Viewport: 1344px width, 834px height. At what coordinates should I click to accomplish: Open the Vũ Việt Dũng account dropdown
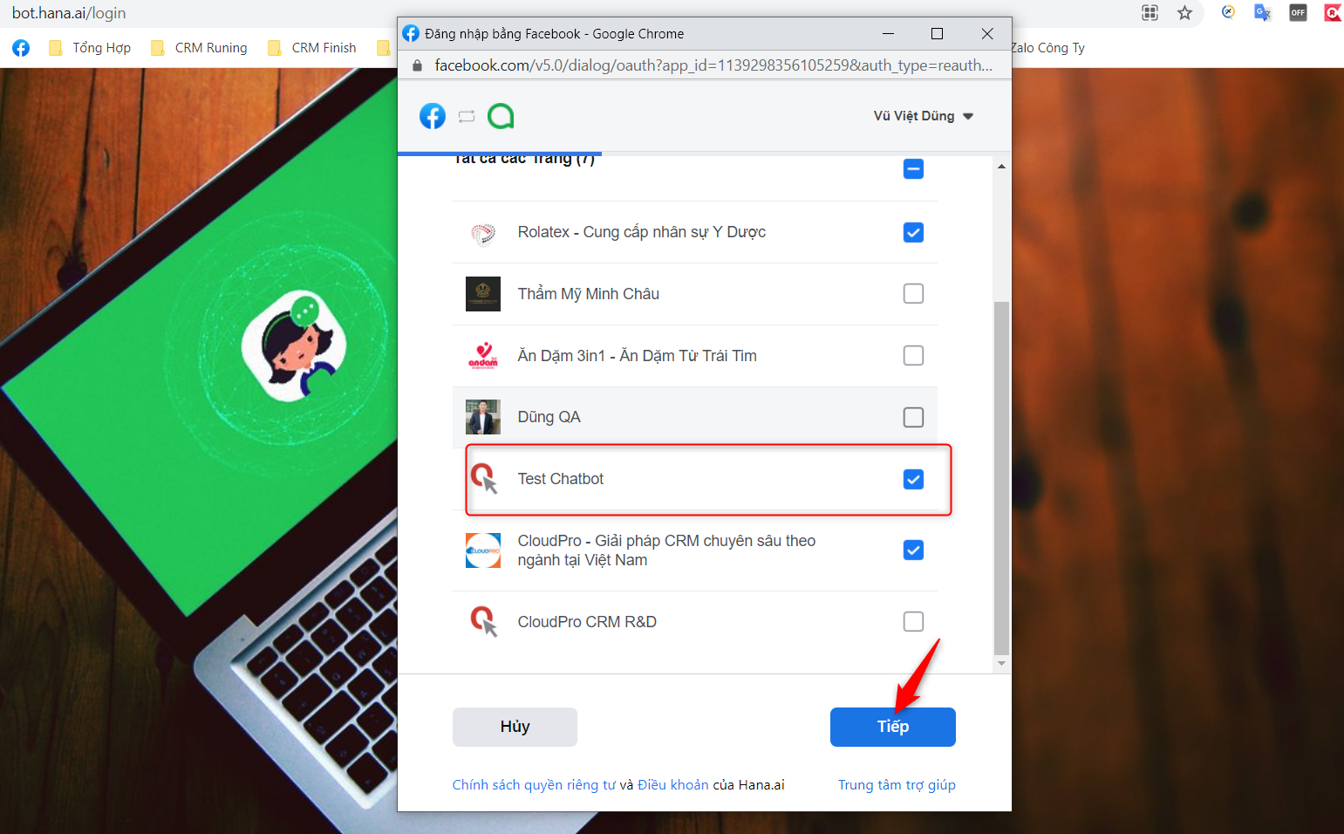[x=923, y=116]
